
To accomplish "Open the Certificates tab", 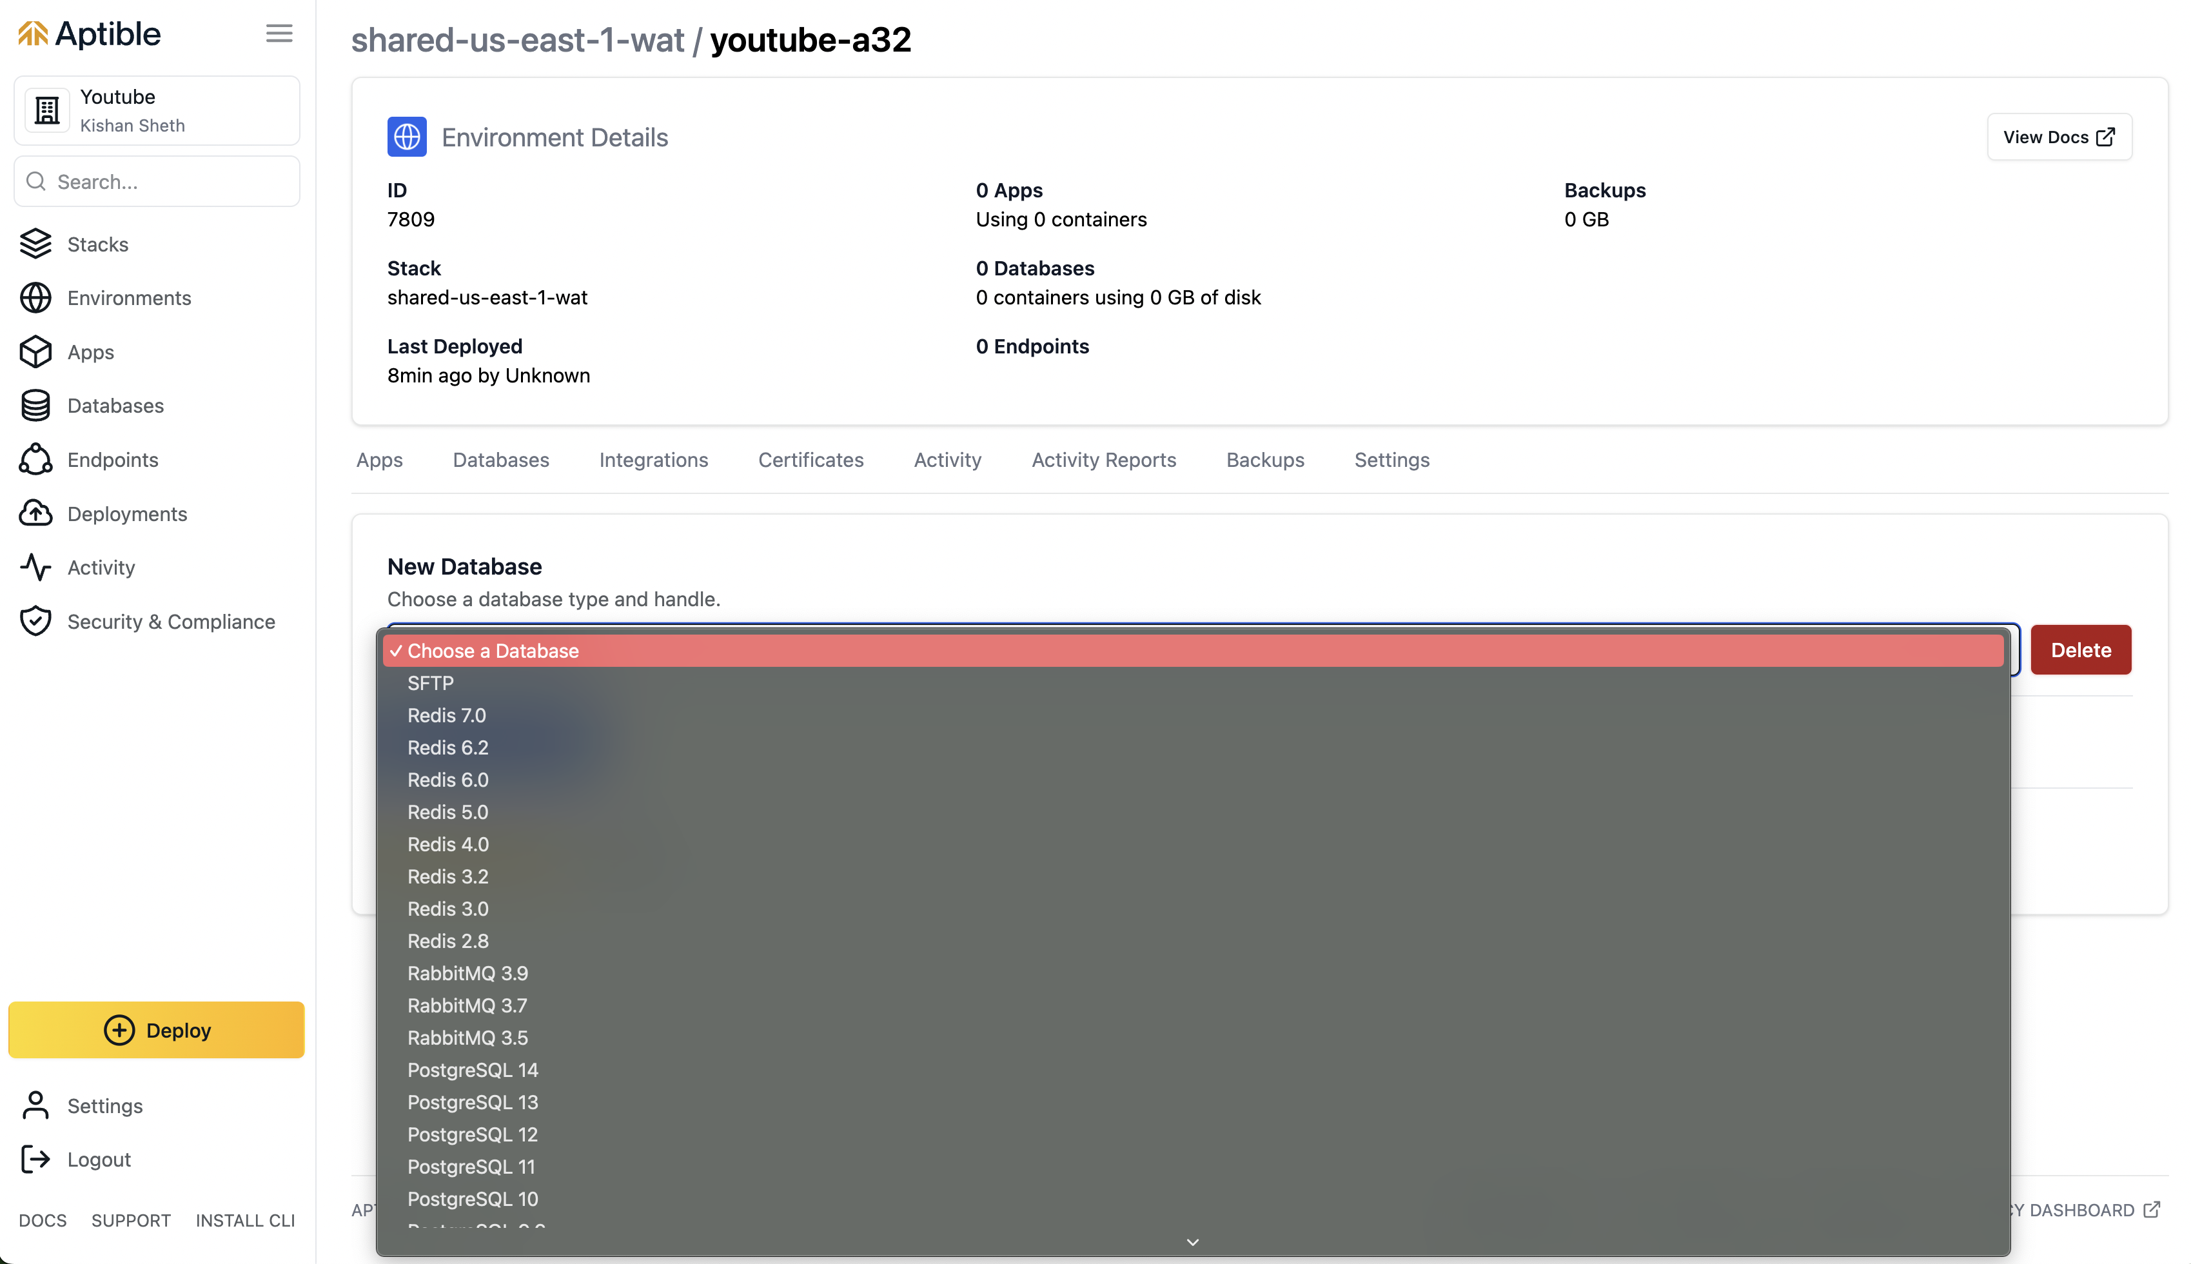I will pos(810,460).
